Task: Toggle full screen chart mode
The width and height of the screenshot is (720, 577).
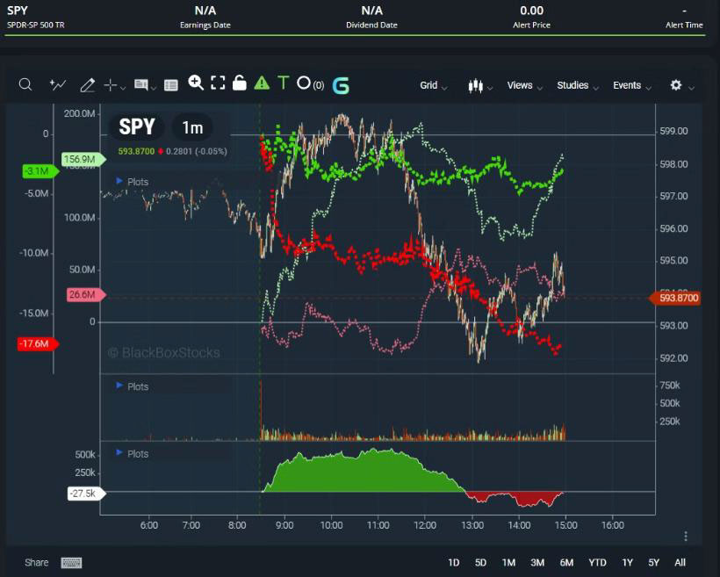Action: 218,83
